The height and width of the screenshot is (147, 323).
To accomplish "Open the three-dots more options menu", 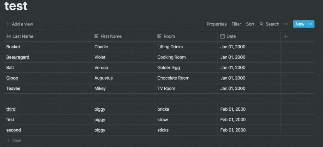I will 286,24.
